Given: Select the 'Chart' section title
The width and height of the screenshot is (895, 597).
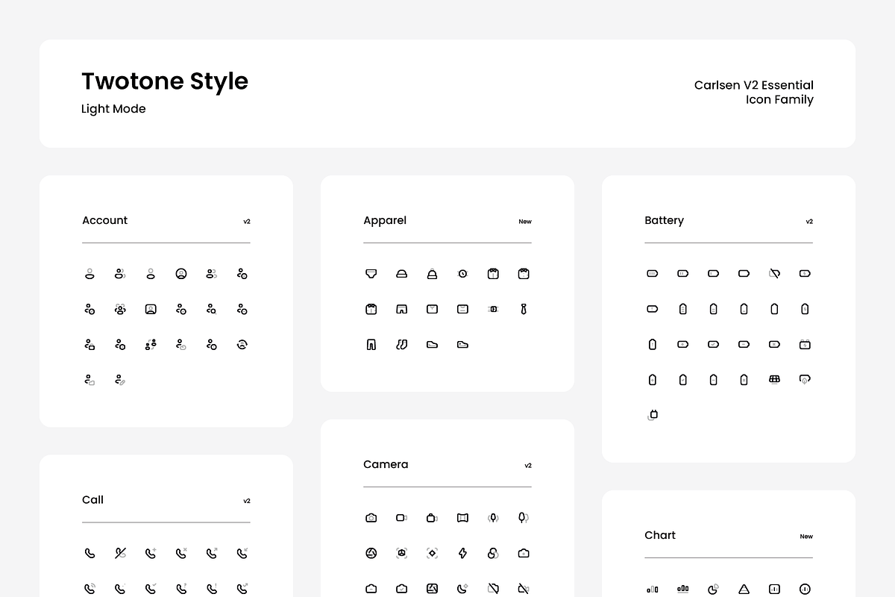Looking at the screenshot, I should click(660, 535).
